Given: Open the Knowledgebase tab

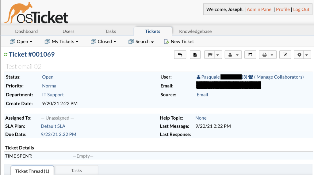Looking at the screenshot, I should pyautogui.click(x=195, y=32).
